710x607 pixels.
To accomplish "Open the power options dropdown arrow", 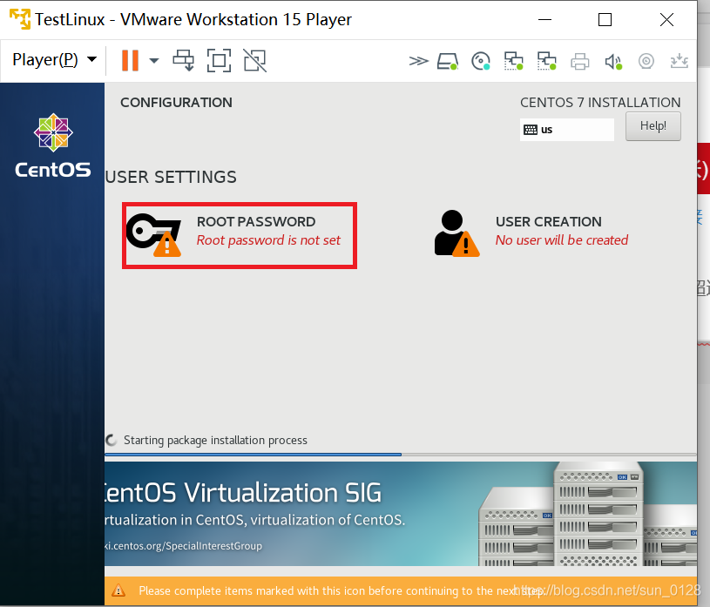I will [154, 60].
